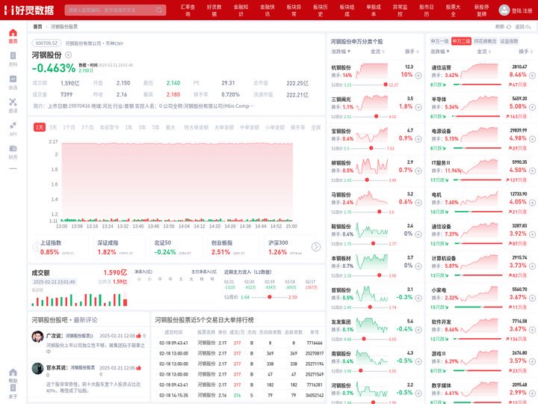Image resolution: width=538 pixels, height=404 pixels.
Task: Open the API sidebar icon
Action: pyautogui.click(x=13, y=126)
